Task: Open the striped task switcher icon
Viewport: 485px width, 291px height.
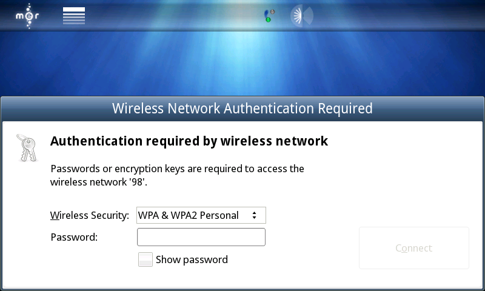Action: tap(74, 16)
